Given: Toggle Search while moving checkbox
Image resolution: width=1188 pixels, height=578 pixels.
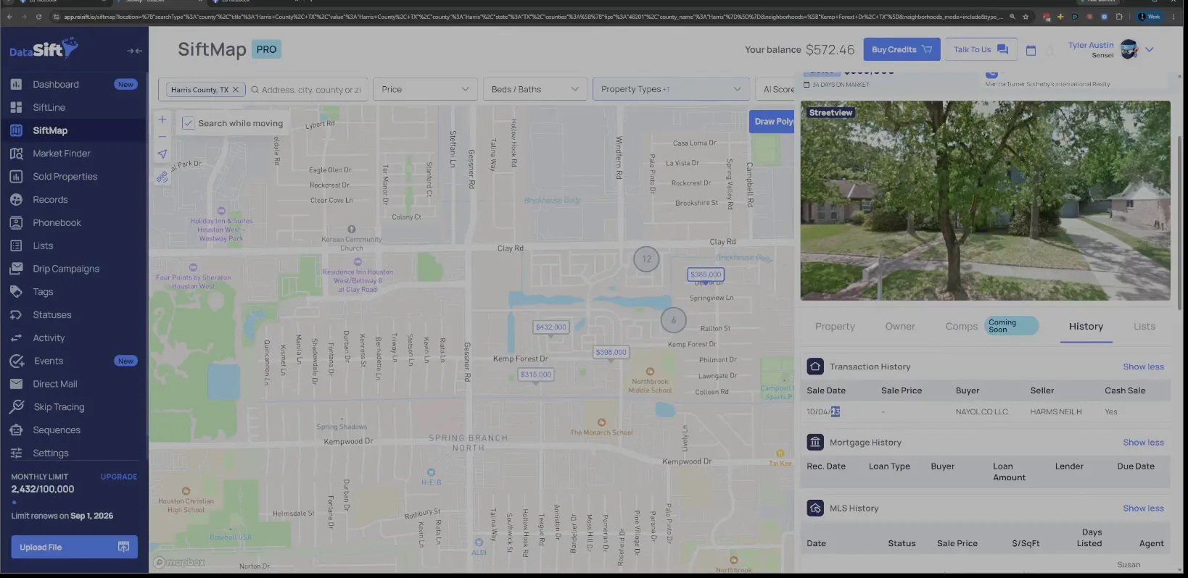Looking at the screenshot, I should click(188, 123).
